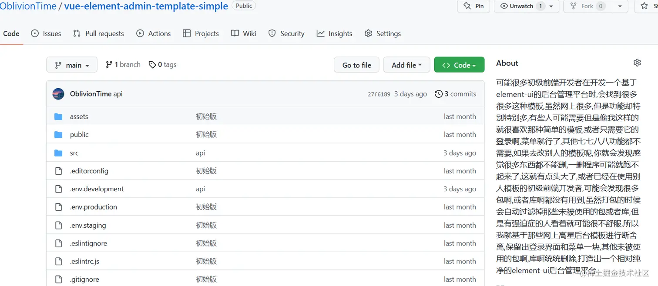Expand the Unwatch dropdown arrow
The height and width of the screenshot is (286, 658).
click(551, 6)
